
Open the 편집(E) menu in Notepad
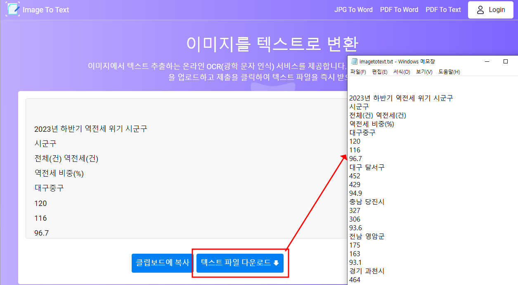[x=380, y=71]
